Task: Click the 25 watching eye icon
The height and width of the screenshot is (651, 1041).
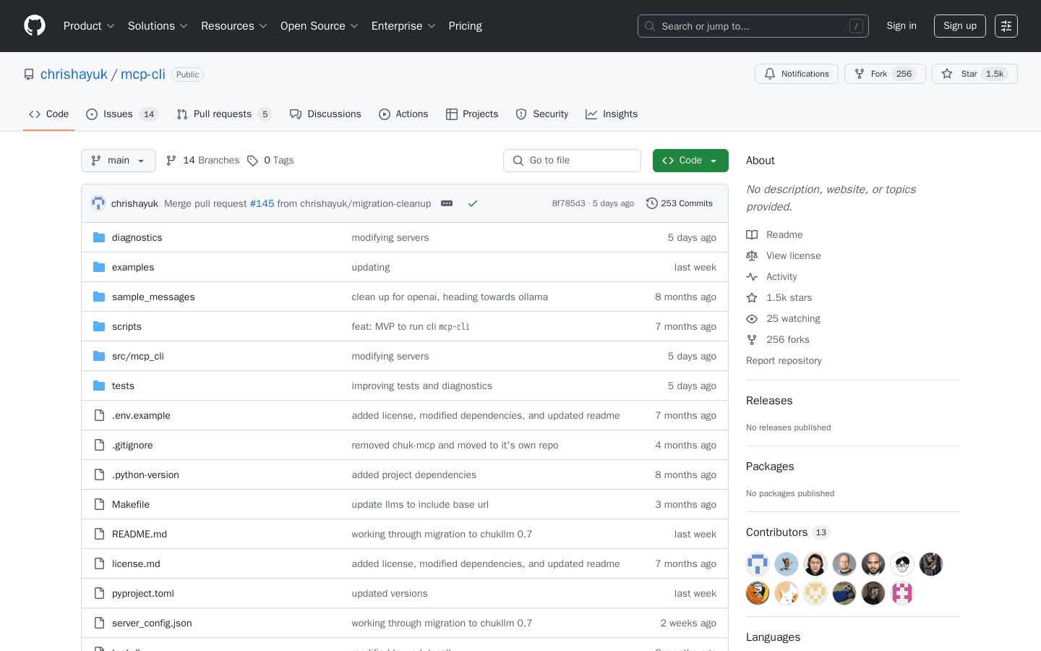Action: (752, 318)
